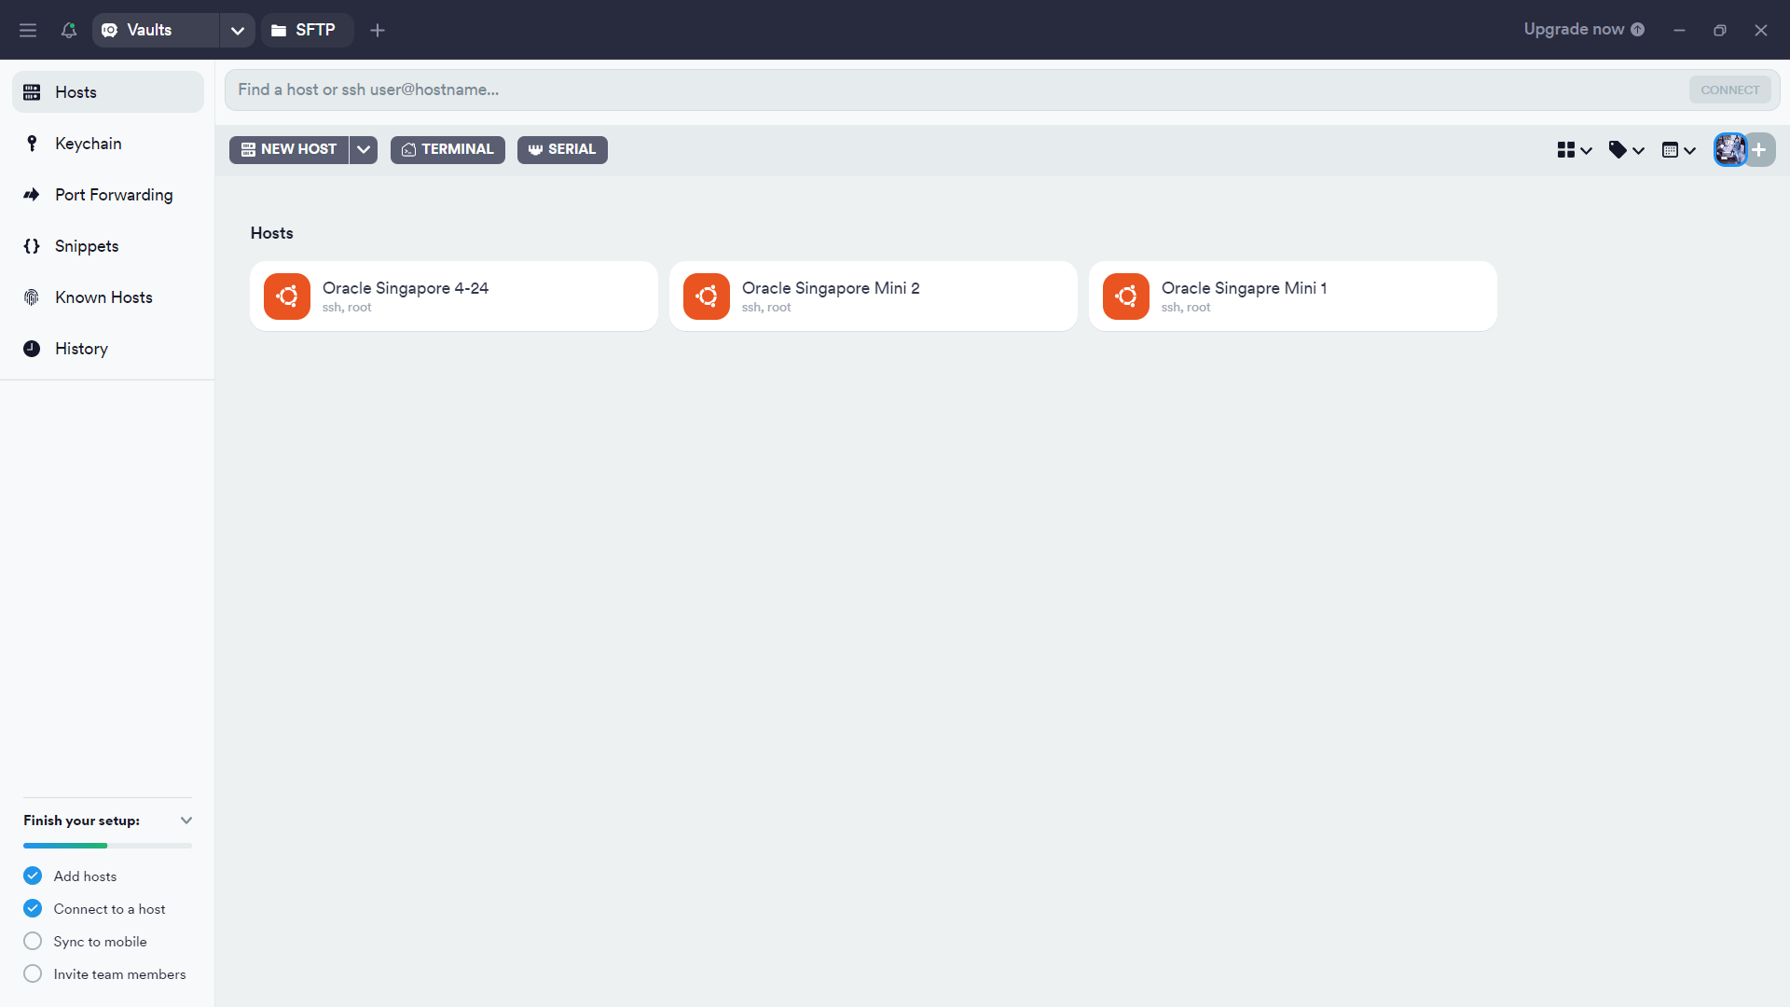Click the Upgrade now button
Image resolution: width=1790 pixels, height=1007 pixels.
1575,29
